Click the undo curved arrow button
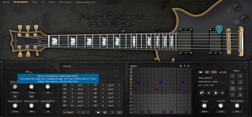The height and width of the screenshot is (117, 252). pyautogui.click(x=202, y=93)
